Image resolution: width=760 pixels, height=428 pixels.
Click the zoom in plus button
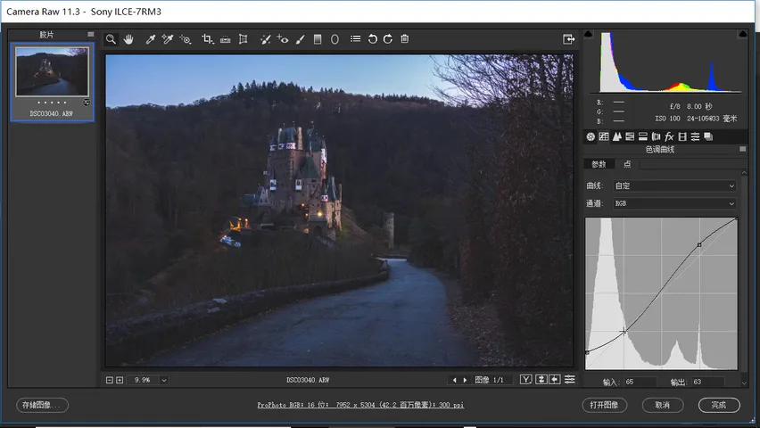tap(120, 380)
